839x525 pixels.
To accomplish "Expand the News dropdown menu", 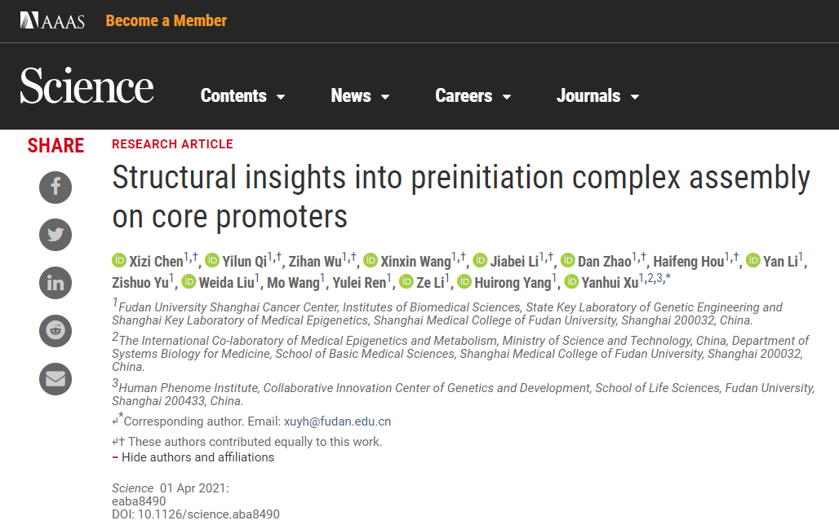I will 360,95.
